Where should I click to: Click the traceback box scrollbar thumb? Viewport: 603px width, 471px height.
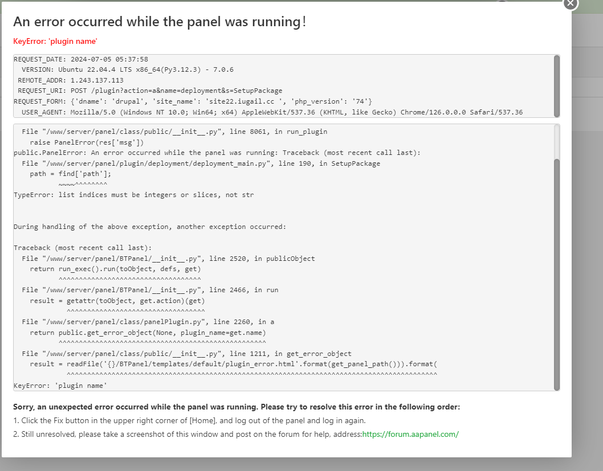coord(557,272)
